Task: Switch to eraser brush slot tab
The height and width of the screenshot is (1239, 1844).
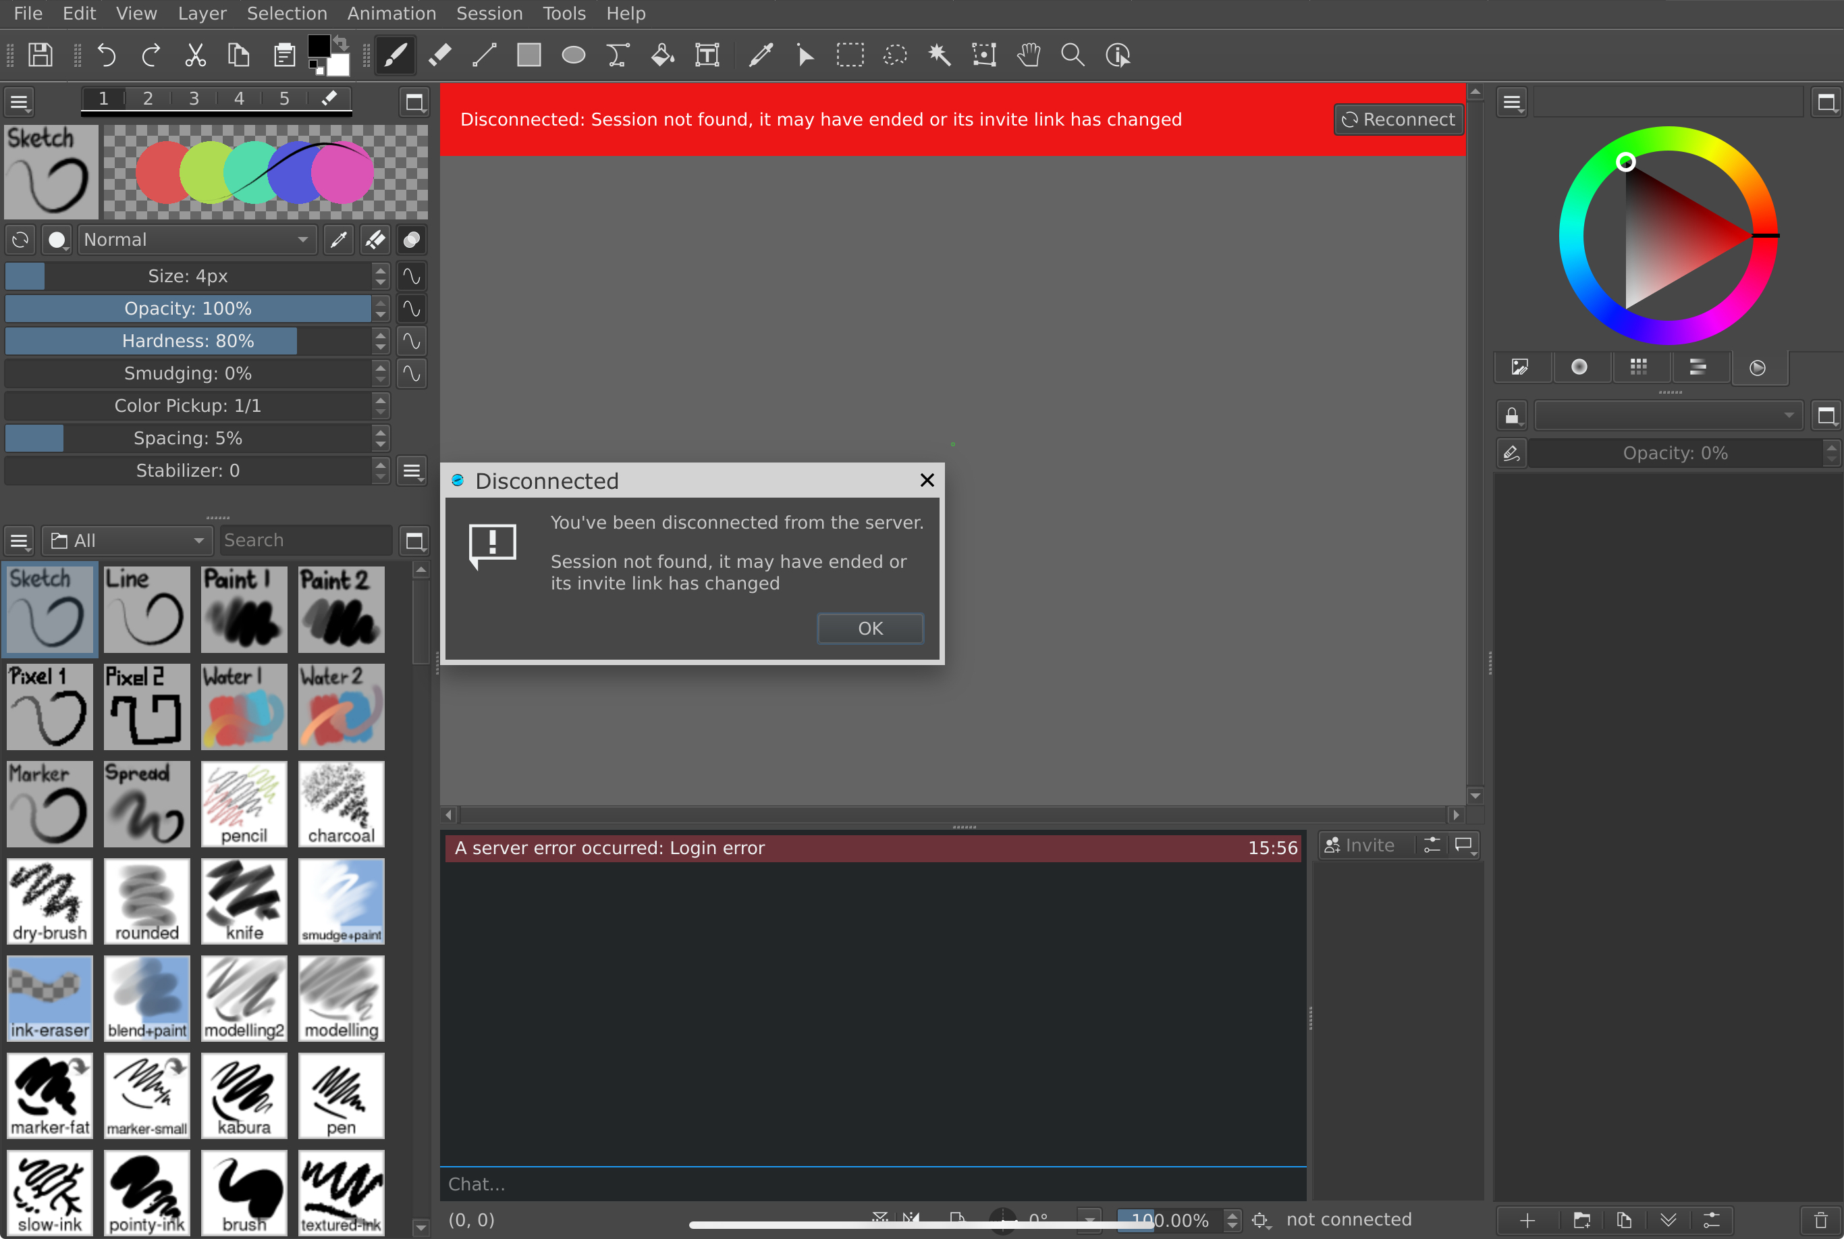Action: 329,99
